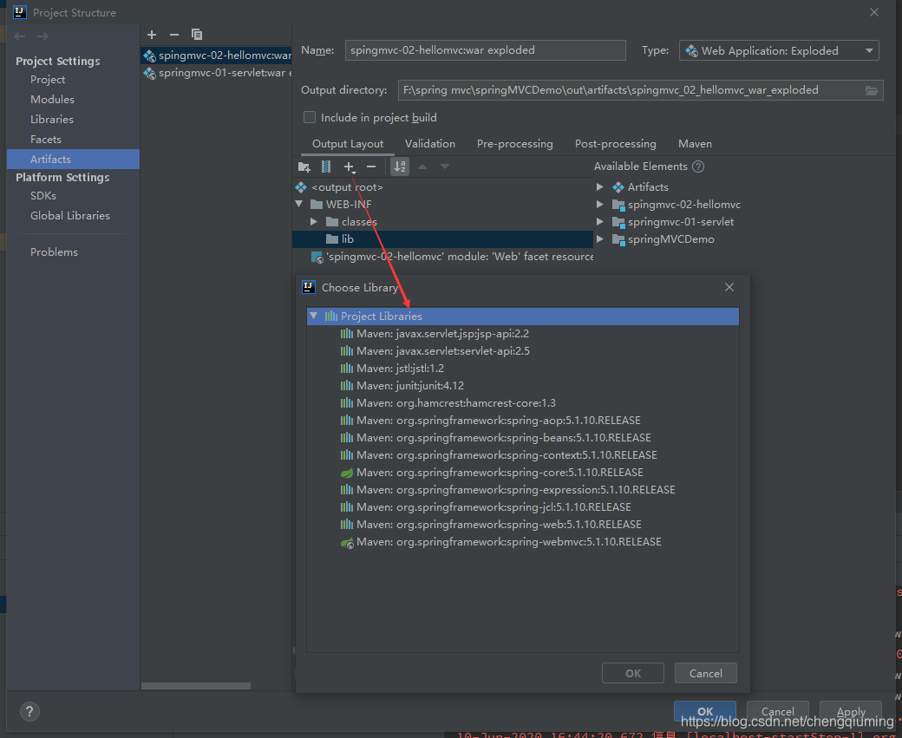Screen dimensions: 902x738
Task: Select Maven: javax.servlet.jsp:jsp-api:2.2 library
Action: tap(522, 334)
